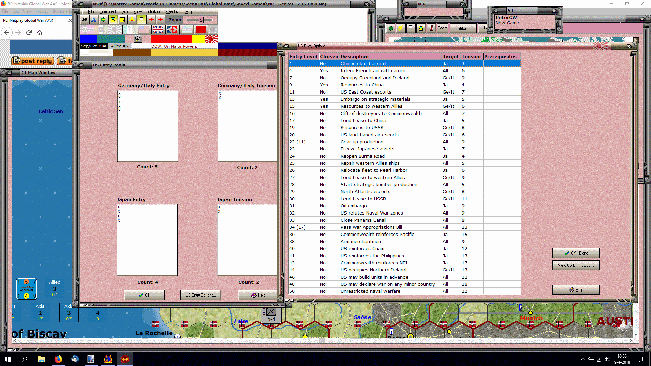651x366 pixels.
Task: Select the Intern French aircraft carrier row
Action: pos(405,70)
